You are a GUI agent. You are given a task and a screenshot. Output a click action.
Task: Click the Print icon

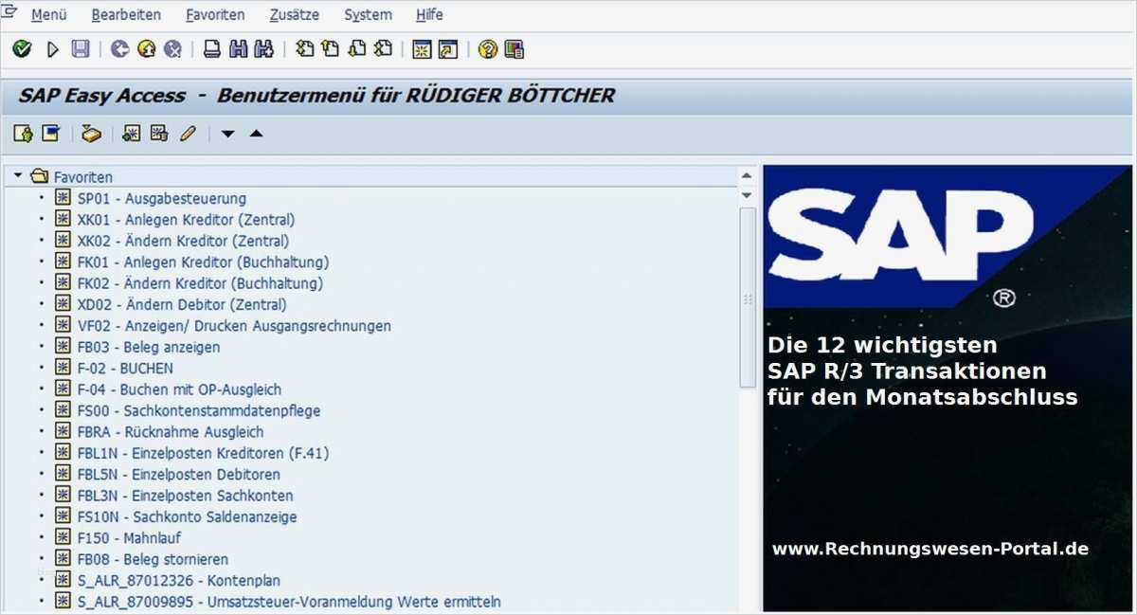point(213,48)
